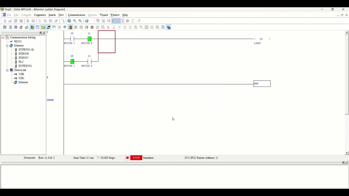Click the END instruction box
Screen dimensions: 349x196
(262, 84)
